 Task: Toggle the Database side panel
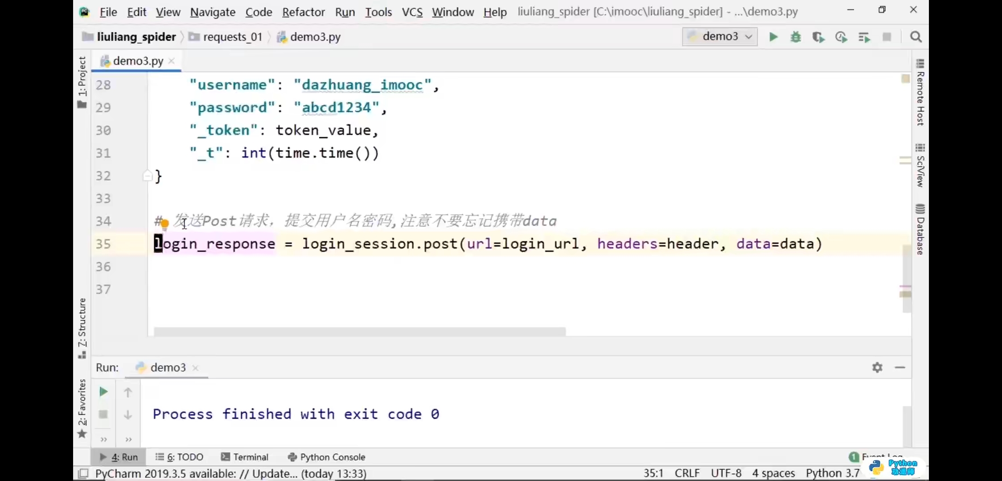[920, 229]
